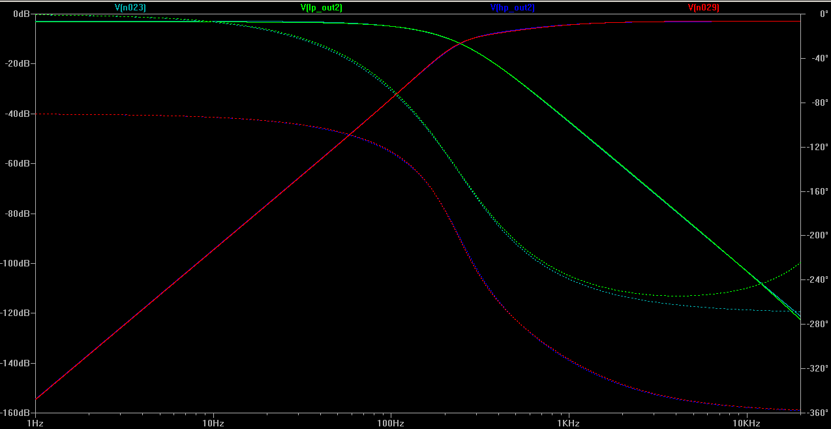Click the -140dB magnitude axis label
The width and height of the screenshot is (831, 429).
click(16, 363)
